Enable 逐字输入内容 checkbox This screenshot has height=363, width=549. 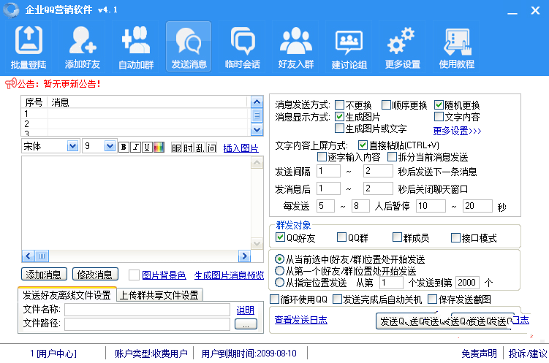tap(322, 157)
